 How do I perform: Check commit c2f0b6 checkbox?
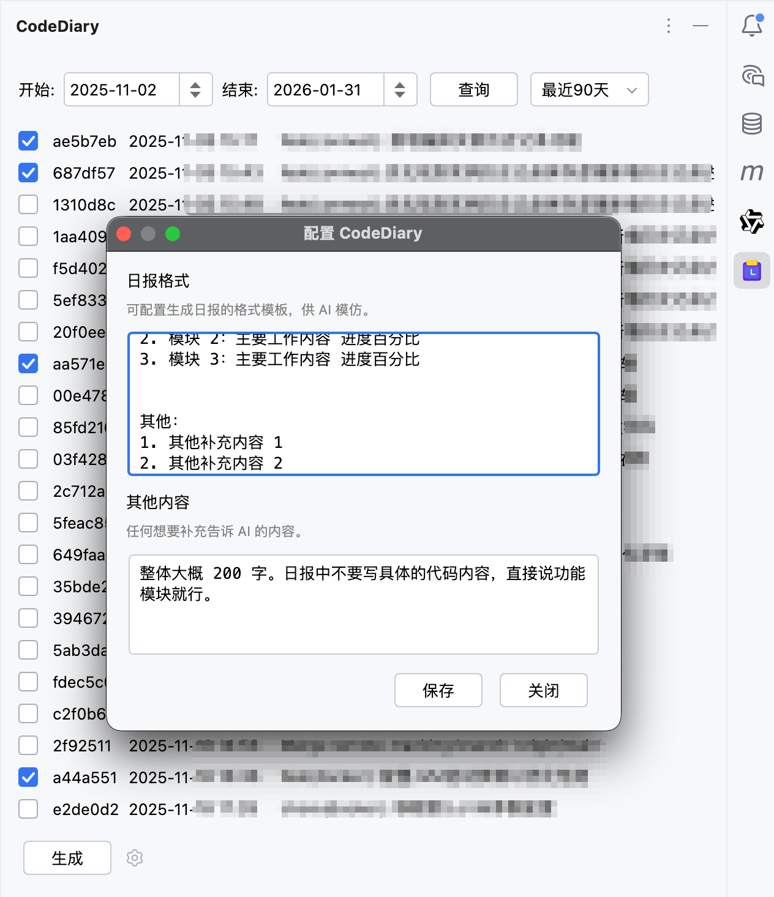[x=28, y=713]
